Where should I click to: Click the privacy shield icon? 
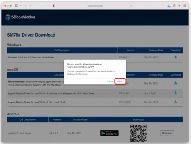point(54,6)
